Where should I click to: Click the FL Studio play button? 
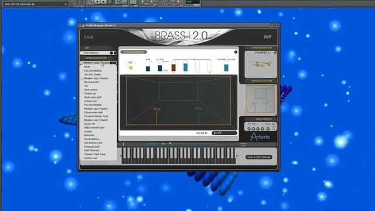[x=97, y=1]
